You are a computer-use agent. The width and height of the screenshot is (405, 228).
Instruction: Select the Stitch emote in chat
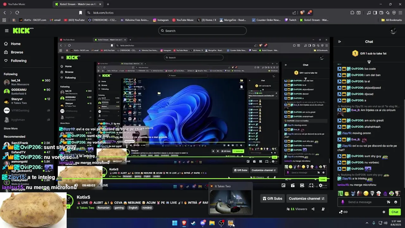(x=353, y=193)
